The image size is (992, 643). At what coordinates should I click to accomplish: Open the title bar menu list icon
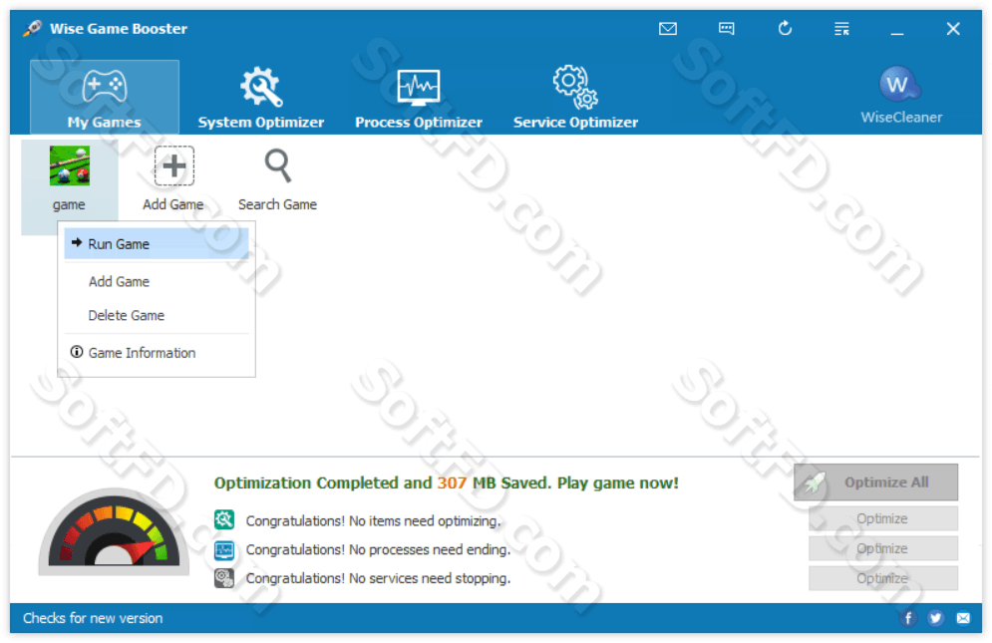click(x=841, y=29)
